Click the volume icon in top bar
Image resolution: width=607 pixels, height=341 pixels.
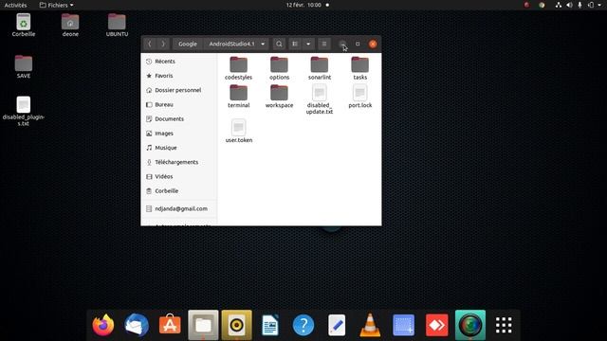(569, 5)
